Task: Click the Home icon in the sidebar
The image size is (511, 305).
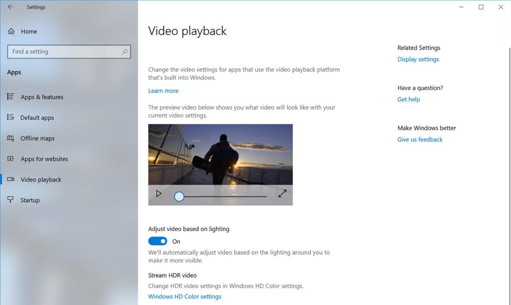Action: pos(11,31)
